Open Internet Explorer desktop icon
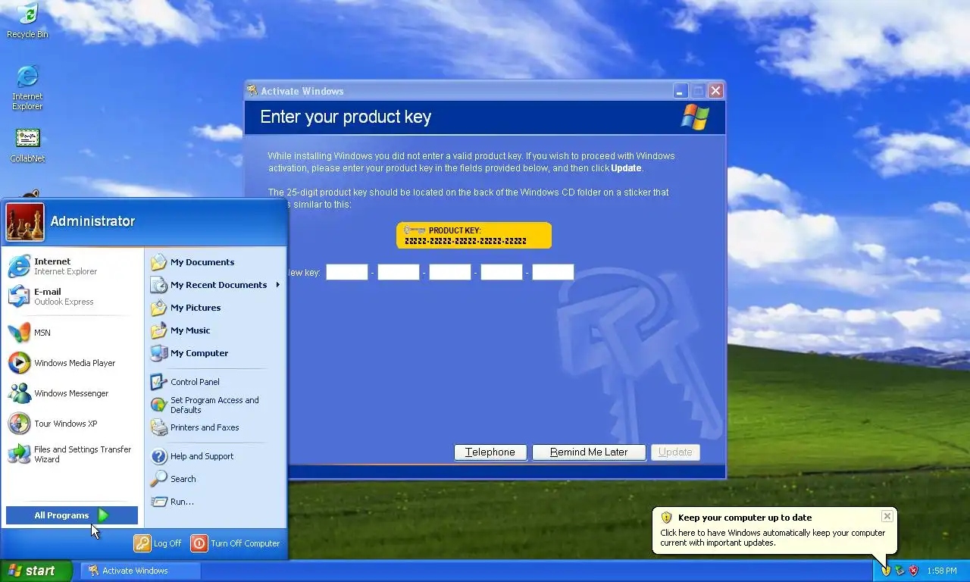This screenshot has width=970, height=582. click(27, 88)
